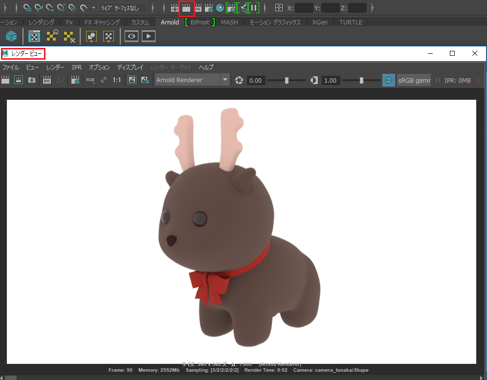Click the Remove Image icon in Render View
The height and width of the screenshot is (380, 487).
[145, 80]
